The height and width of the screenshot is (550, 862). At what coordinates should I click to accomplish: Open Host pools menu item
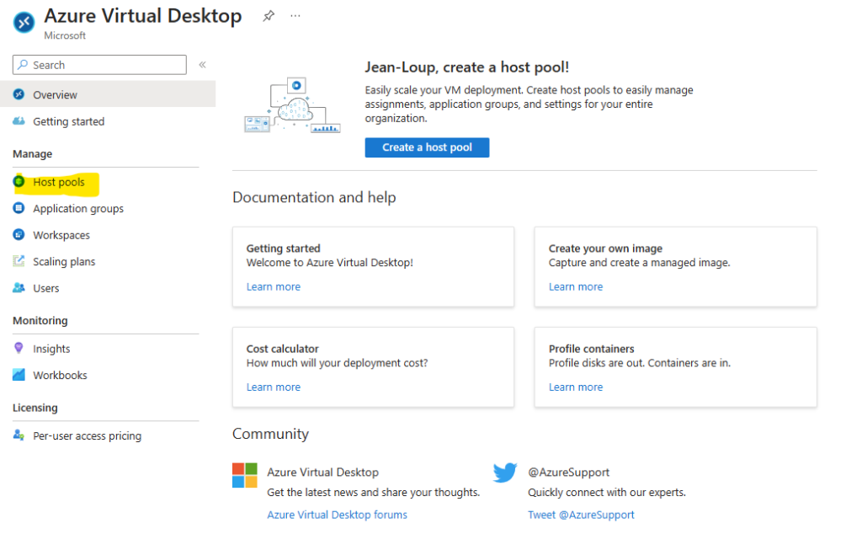[x=58, y=182]
